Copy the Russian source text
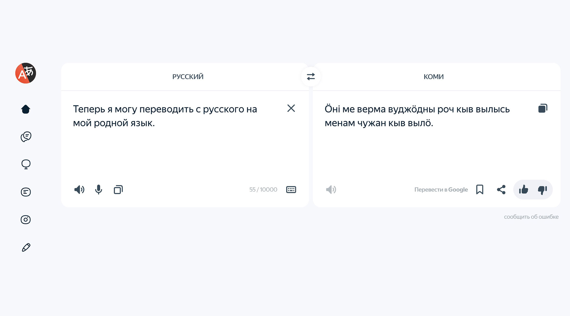Image resolution: width=570 pixels, height=316 pixels. click(118, 189)
